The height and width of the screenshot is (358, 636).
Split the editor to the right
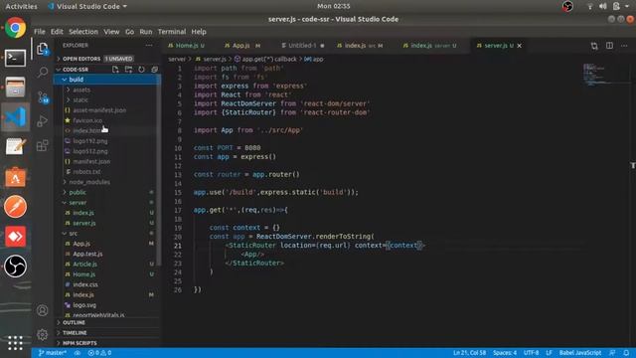(609, 46)
